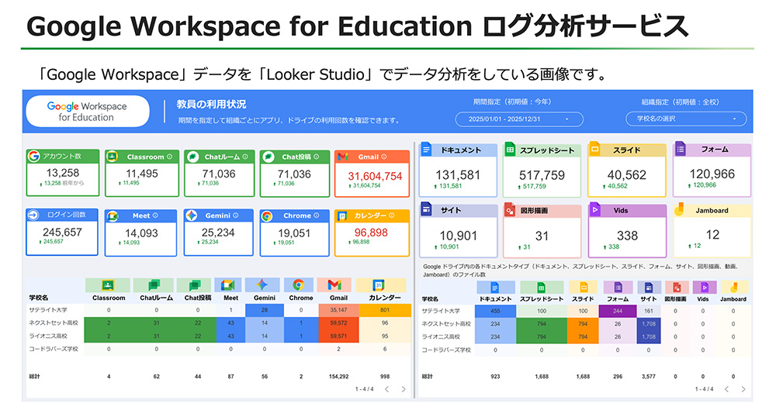Image resolution: width=776 pixels, height=410 pixels.
Task: Expand the 学校名の選択 school dropdown
Action: 685,119
